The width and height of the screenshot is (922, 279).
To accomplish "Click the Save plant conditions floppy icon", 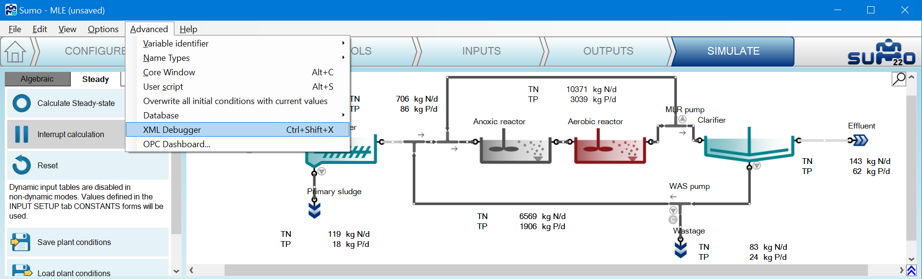I will (21, 242).
